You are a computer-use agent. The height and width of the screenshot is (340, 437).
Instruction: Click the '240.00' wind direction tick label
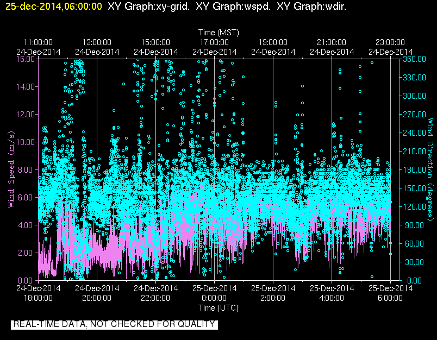414,133
